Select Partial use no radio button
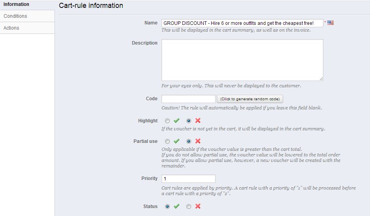This screenshot has width=370, height=216. pyautogui.click(x=189, y=141)
